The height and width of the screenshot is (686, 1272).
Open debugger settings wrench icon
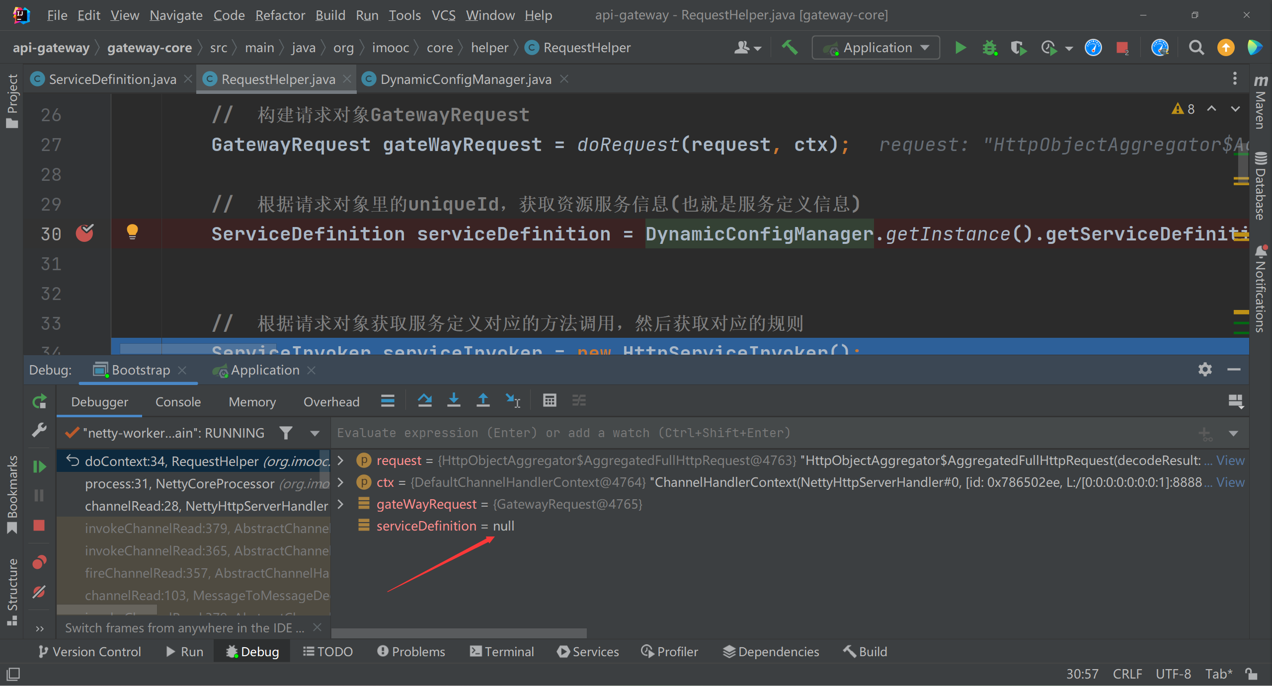(x=39, y=430)
